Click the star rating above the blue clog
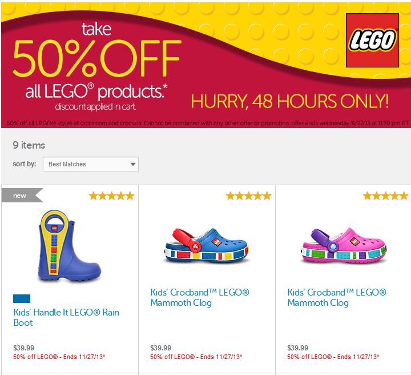The image size is (411, 375). pos(248,196)
